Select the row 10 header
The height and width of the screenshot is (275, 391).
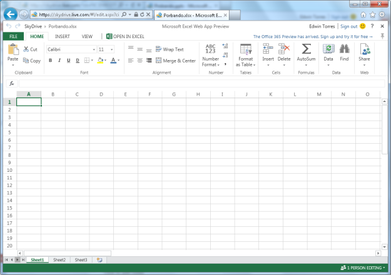(10, 170)
